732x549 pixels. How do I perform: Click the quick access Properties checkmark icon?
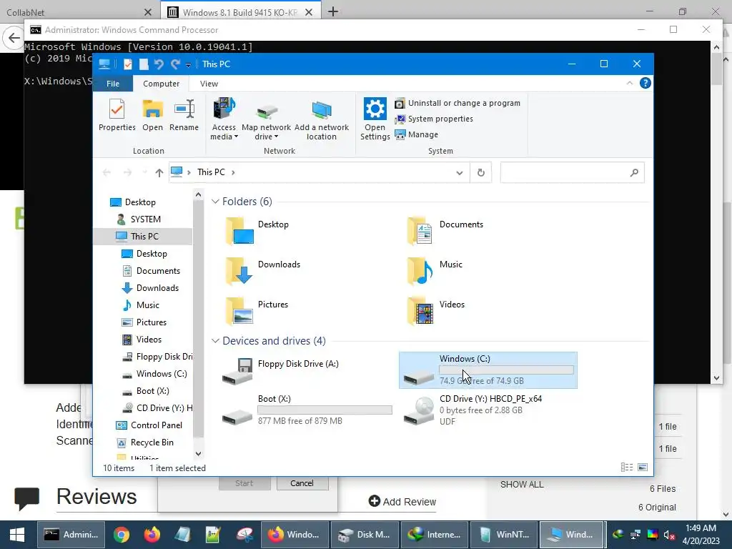point(128,64)
